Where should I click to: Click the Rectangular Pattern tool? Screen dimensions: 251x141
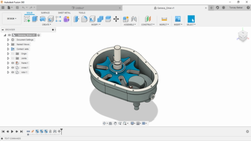[x=58, y=19]
